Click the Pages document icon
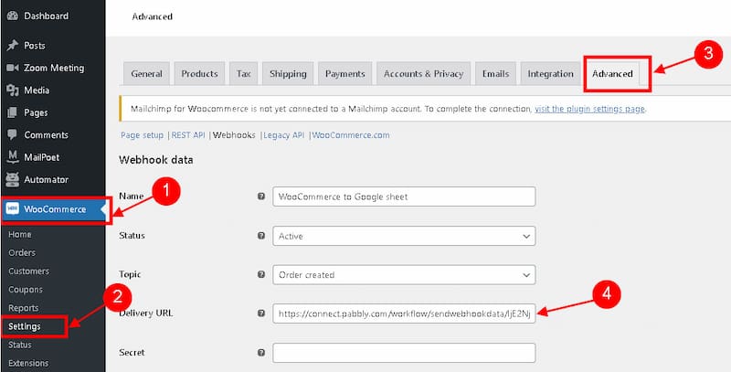Viewport: 731px width, 372px height. coord(13,112)
